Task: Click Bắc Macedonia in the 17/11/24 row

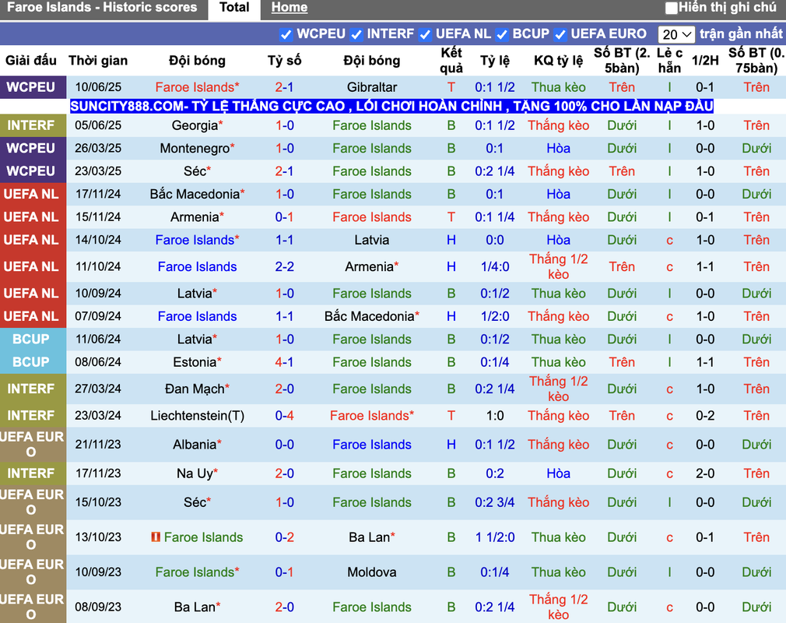Action: coord(197,194)
